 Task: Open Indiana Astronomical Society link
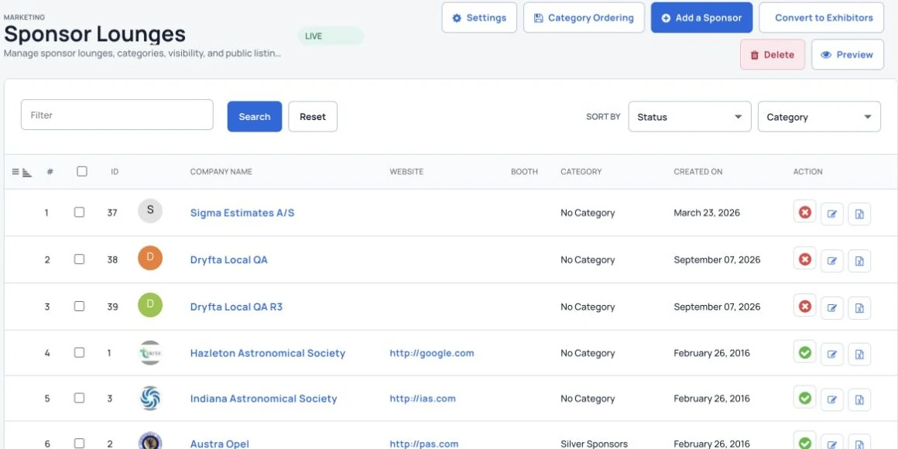[263, 398]
